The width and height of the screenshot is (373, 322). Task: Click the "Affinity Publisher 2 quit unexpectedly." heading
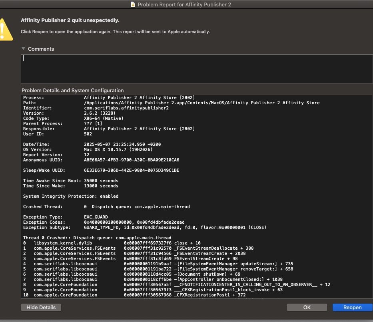pos(70,20)
